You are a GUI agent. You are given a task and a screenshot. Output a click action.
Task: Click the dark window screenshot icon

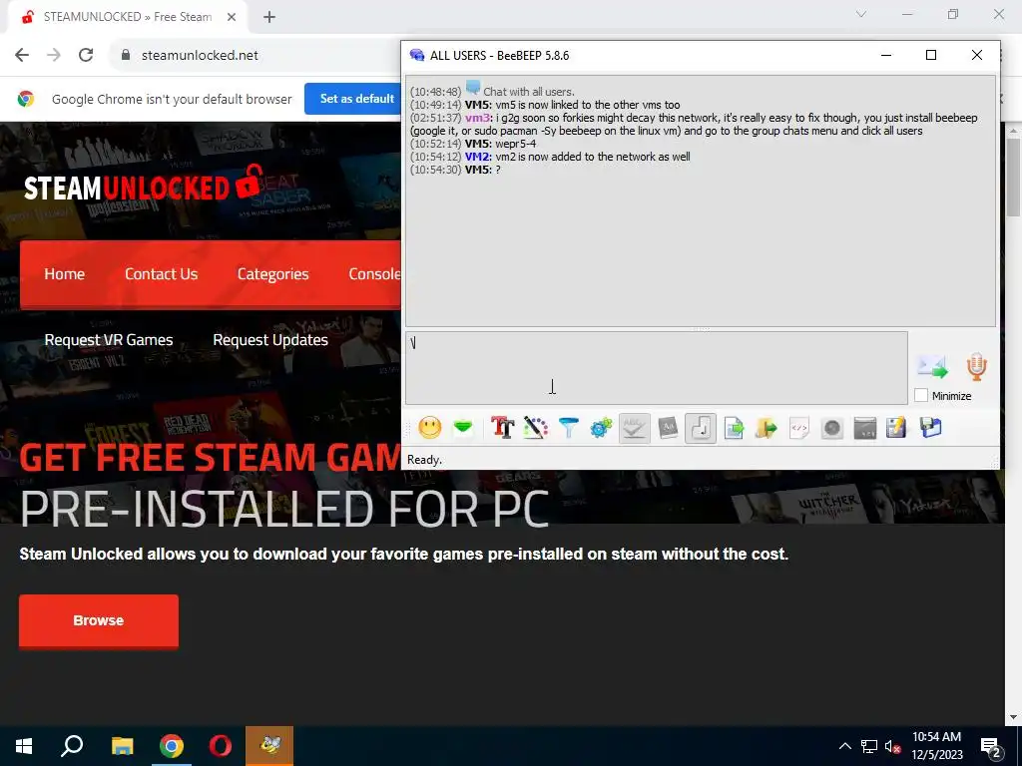point(865,428)
